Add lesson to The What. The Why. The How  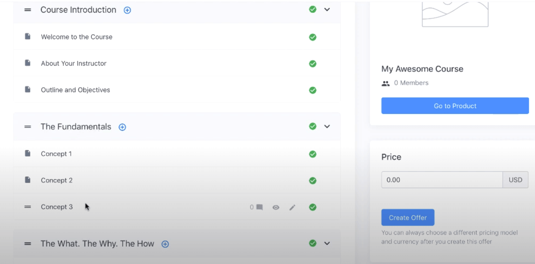click(x=165, y=244)
